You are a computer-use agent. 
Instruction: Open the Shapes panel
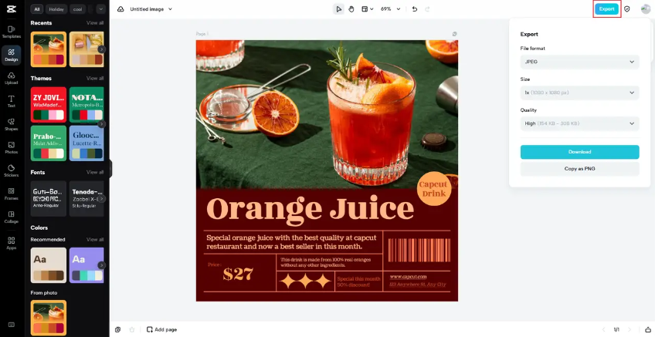pos(12,124)
